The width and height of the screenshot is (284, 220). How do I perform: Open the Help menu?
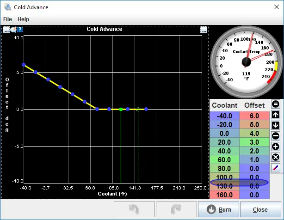[x=23, y=19]
